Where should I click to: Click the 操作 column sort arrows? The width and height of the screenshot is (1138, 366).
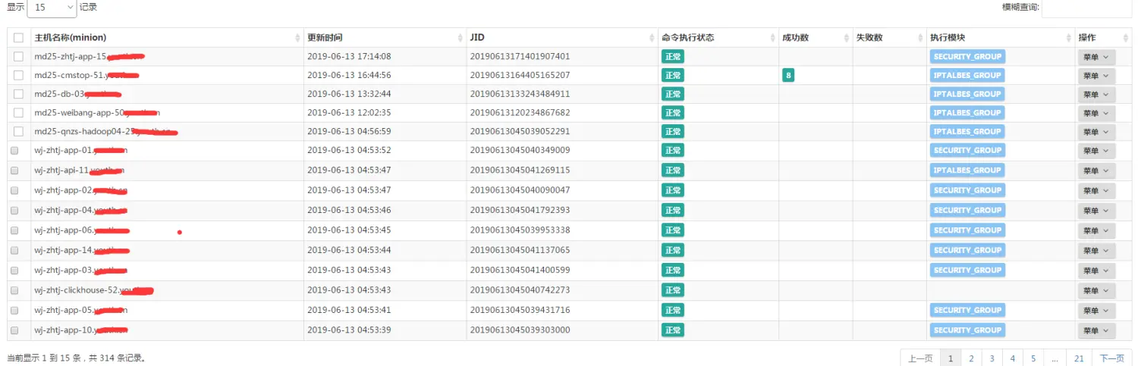pos(1125,38)
